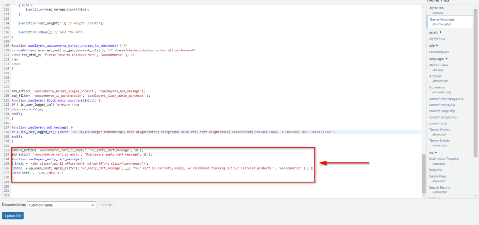Click line 195 $html div assignment
The width and height of the screenshot is (479, 225).
[80, 164]
